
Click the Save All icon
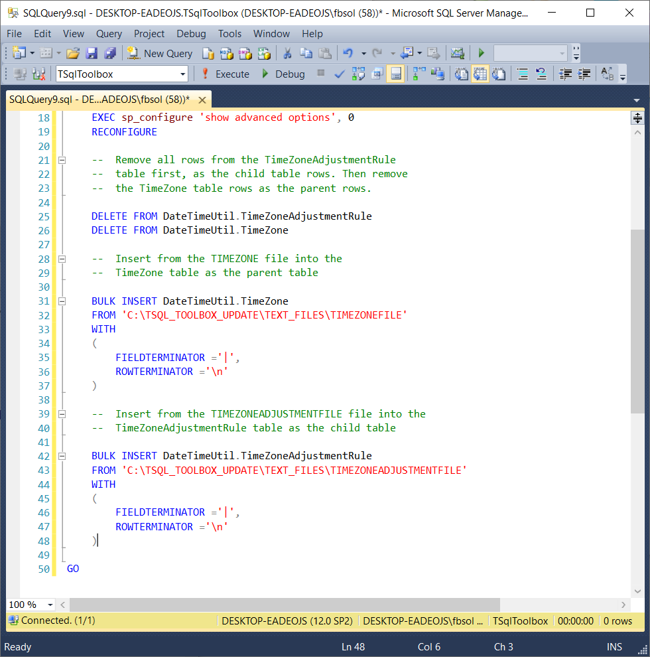coord(110,54)
